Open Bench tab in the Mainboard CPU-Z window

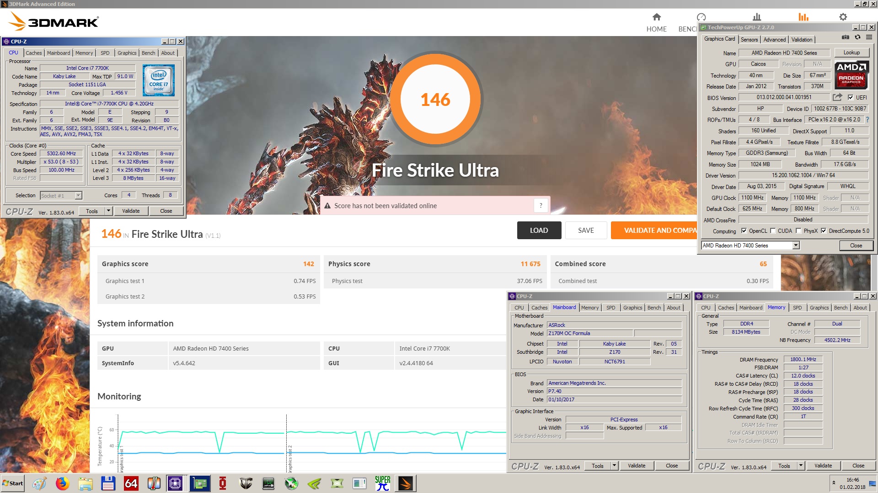[x=654, y=308]
